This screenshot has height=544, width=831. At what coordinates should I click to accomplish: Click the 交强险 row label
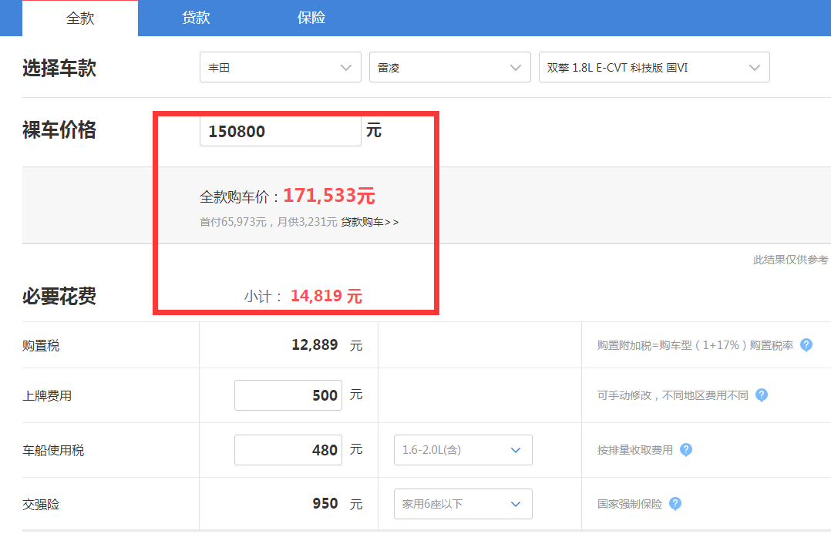pyautogui.click(x=41, y=504)
